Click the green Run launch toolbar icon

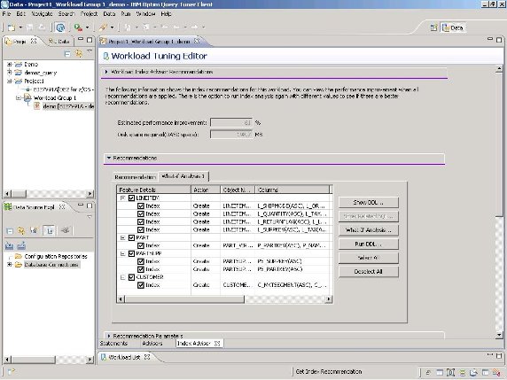coord(78,27)
